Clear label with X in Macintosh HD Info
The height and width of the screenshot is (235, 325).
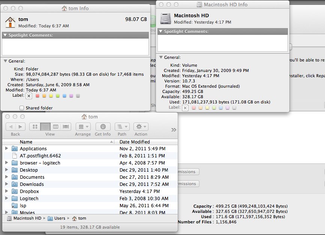click(x=185, y=108)
